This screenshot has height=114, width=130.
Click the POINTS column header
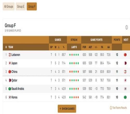click(117, 40)
